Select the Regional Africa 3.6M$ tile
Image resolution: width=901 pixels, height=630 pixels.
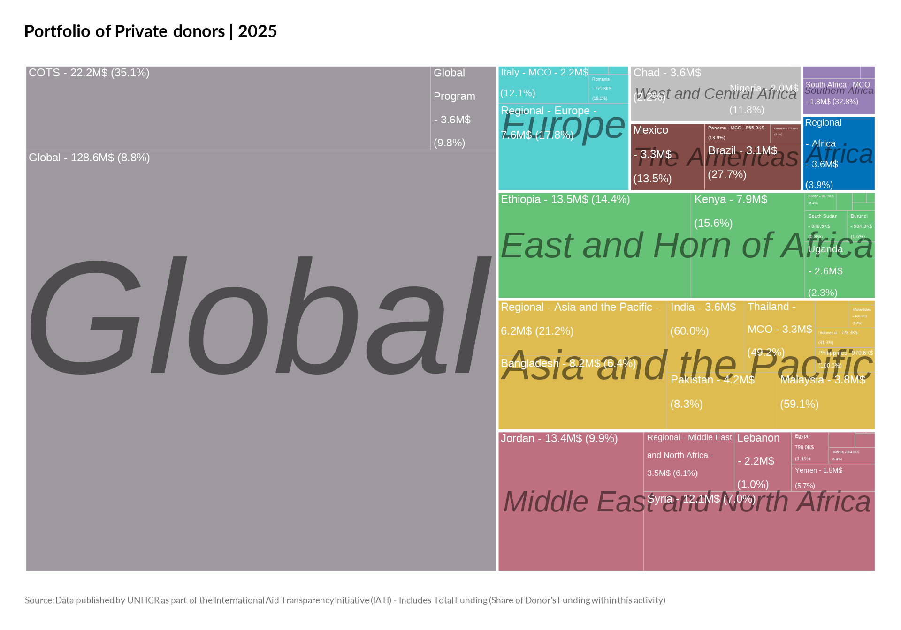(x=839, y=153)
